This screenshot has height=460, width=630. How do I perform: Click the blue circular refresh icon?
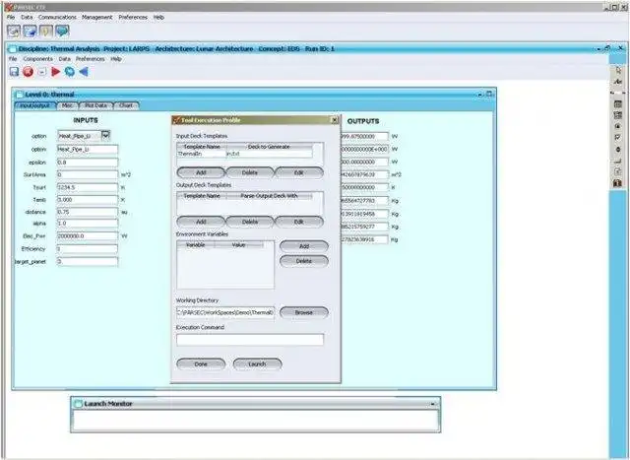(x=70, y=72)
